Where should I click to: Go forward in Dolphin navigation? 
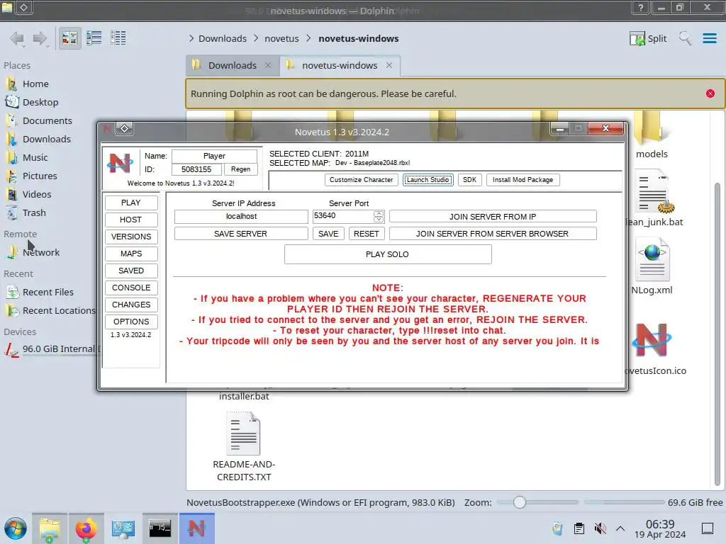click(x=40, y=38)
